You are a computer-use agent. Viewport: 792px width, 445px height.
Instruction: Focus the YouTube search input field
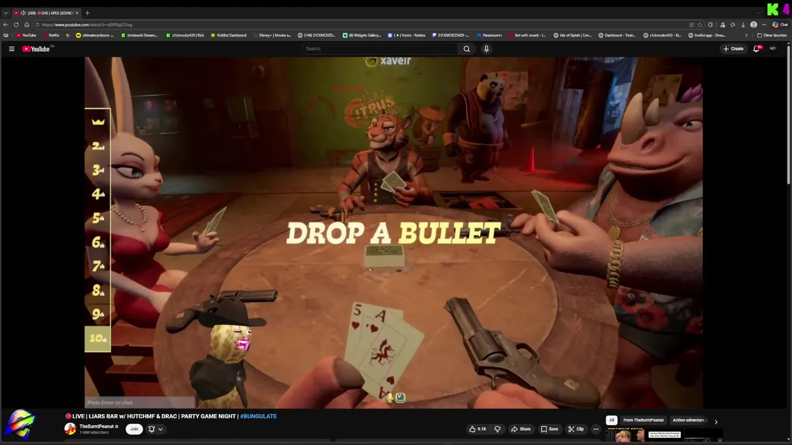(381, 49)
